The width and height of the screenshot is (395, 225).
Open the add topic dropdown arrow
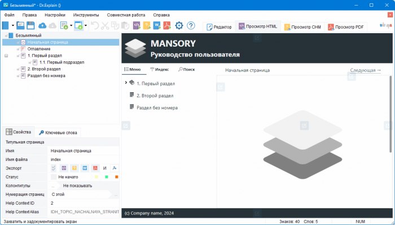pyautogui.click(x=71, y=26)
